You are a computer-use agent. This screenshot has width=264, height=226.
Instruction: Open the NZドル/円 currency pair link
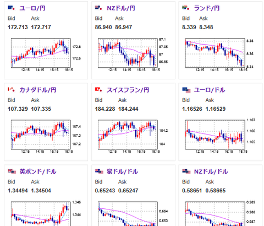[x=121, y=8]
